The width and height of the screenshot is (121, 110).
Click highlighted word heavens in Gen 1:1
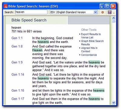(43, 42)
